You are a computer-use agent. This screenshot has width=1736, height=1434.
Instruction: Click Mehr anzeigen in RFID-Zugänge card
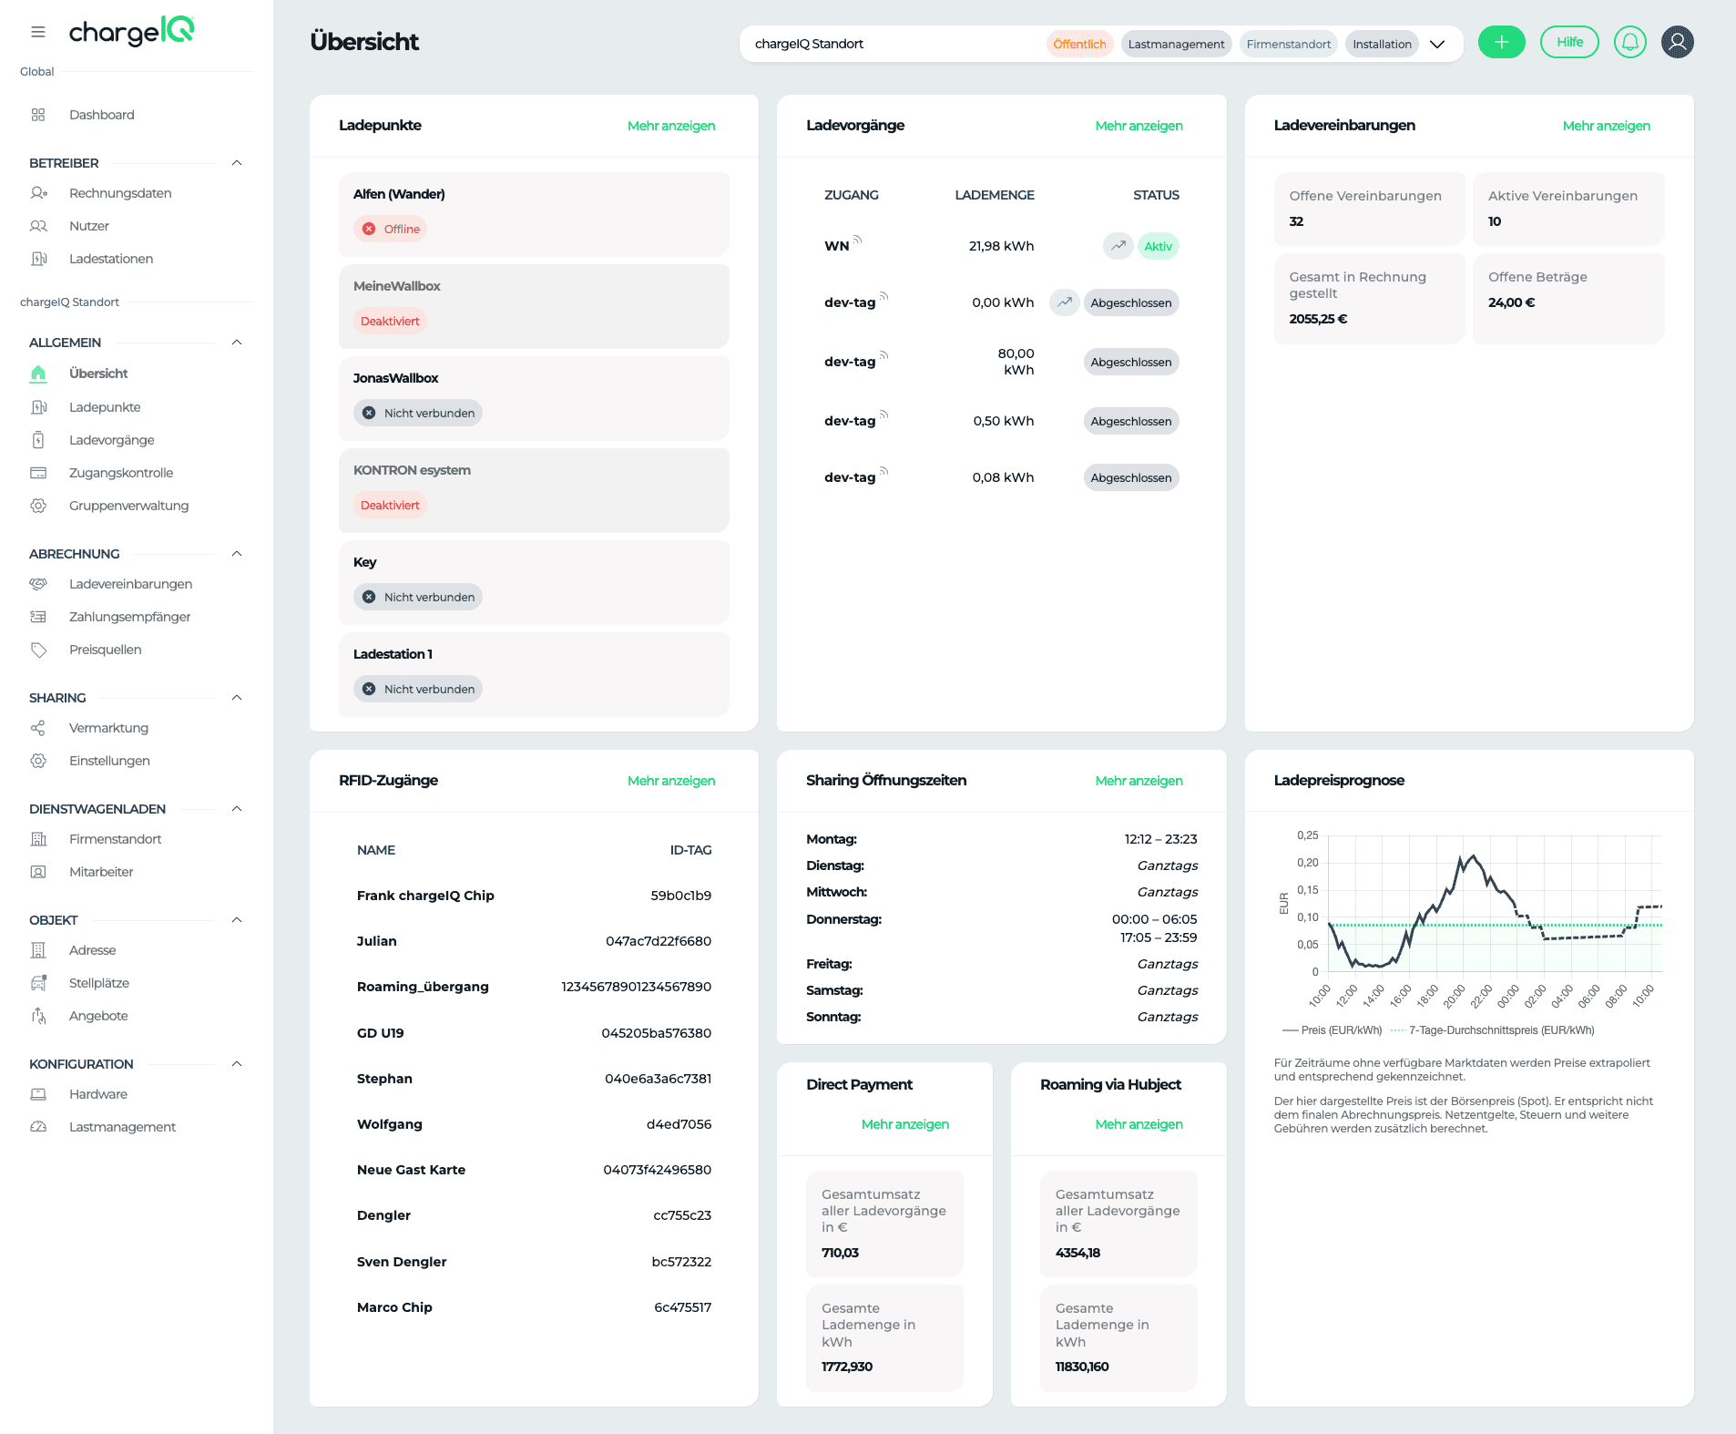671,781
